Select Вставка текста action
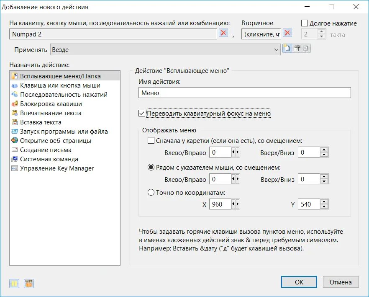Screen dimensions: 369x297 [x=65, y=122]
